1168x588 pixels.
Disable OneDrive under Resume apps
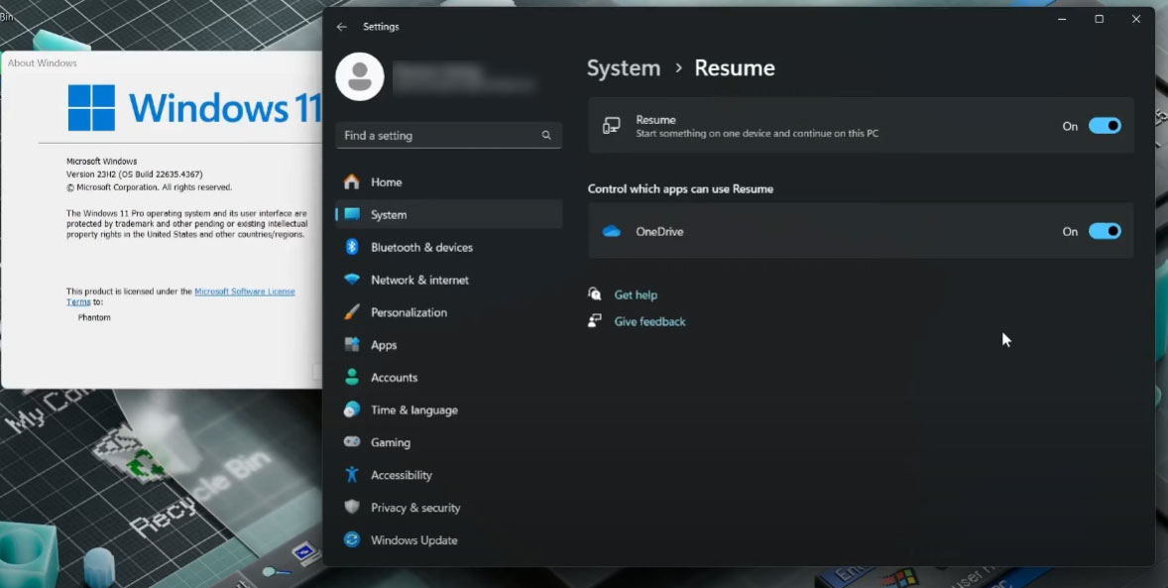(x=1104, y=231)
